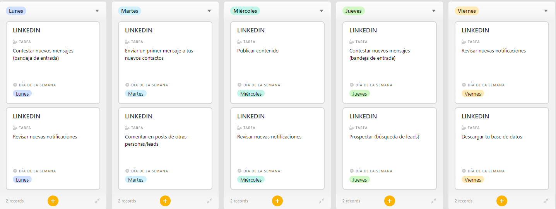
Task: Add a record to the Miércoles stack
Action: 277,201
